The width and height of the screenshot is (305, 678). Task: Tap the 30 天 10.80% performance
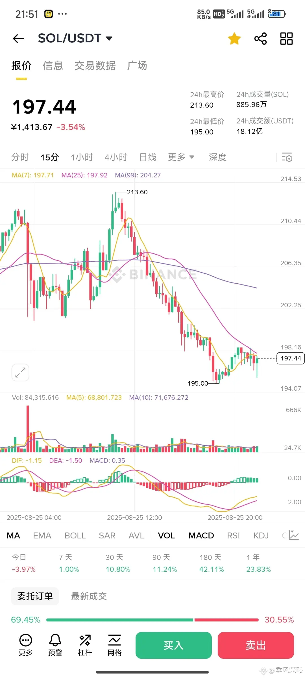click(x=118, y=563)
